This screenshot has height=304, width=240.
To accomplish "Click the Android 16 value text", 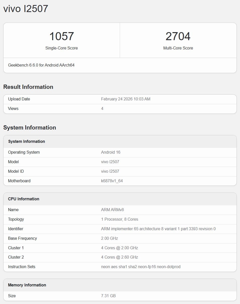I will pos(110,152).
